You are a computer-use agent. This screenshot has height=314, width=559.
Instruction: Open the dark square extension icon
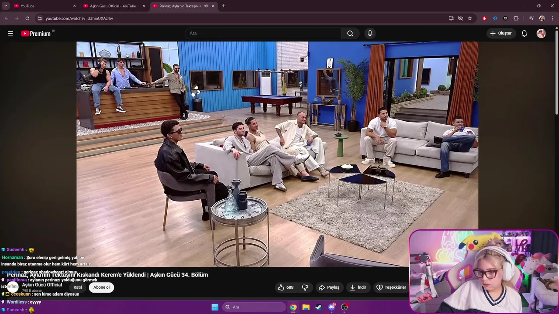tap(505, 18)
